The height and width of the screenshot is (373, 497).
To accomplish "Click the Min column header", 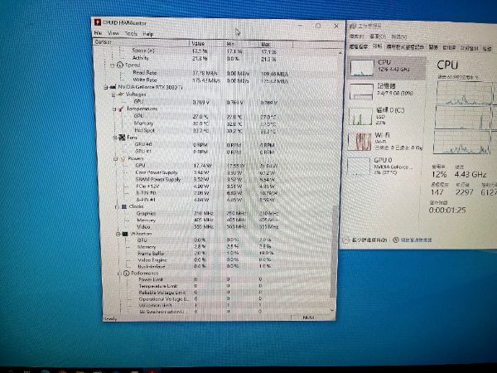I will coord(243,44).
